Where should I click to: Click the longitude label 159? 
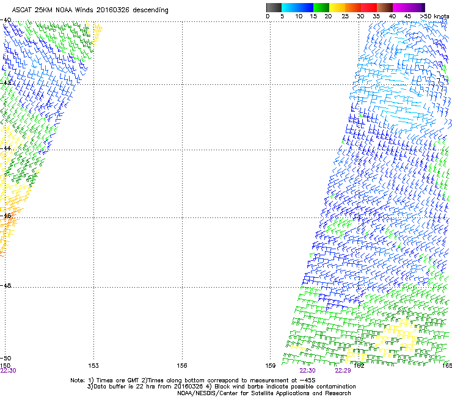(x=271, y=366)
